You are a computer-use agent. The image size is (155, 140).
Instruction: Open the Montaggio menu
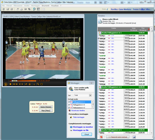pos(35,5)
